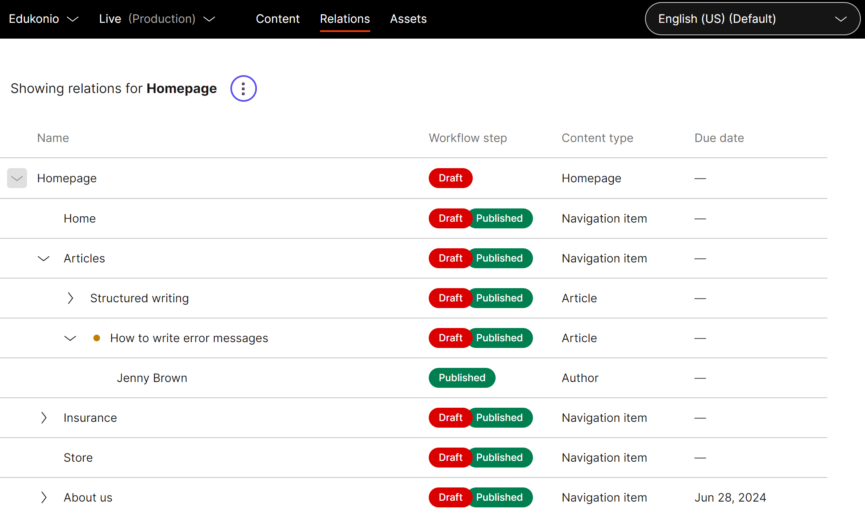
Task: Collapse the Homepage root row
Action: point(17,178)
